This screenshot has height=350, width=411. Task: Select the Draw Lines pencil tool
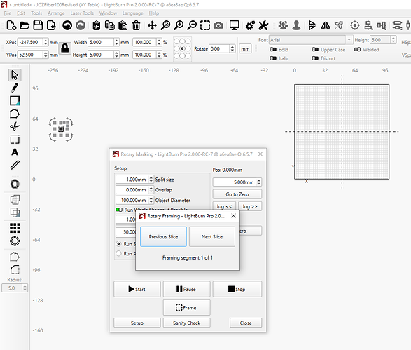[15, 88]
